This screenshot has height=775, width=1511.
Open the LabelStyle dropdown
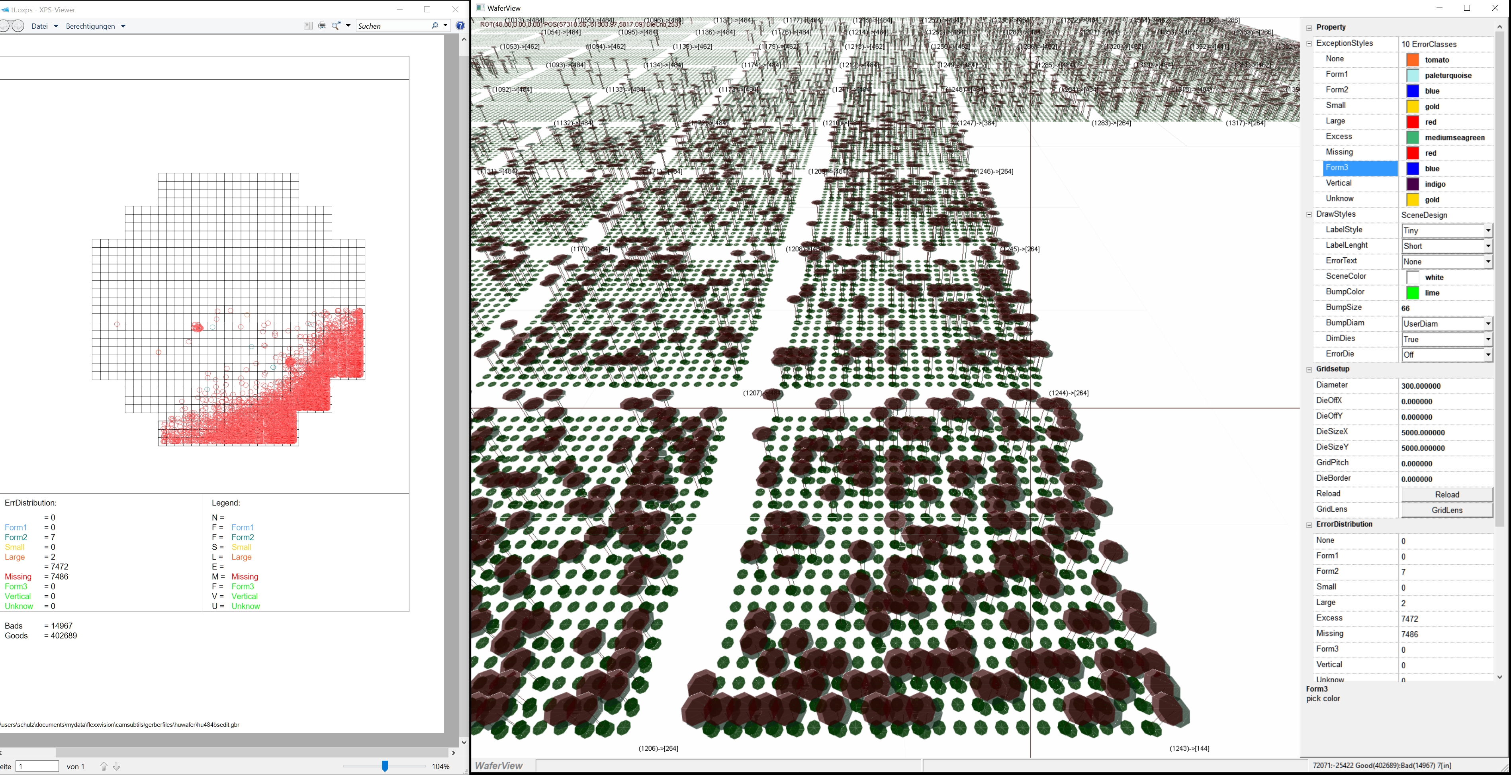1488,231
